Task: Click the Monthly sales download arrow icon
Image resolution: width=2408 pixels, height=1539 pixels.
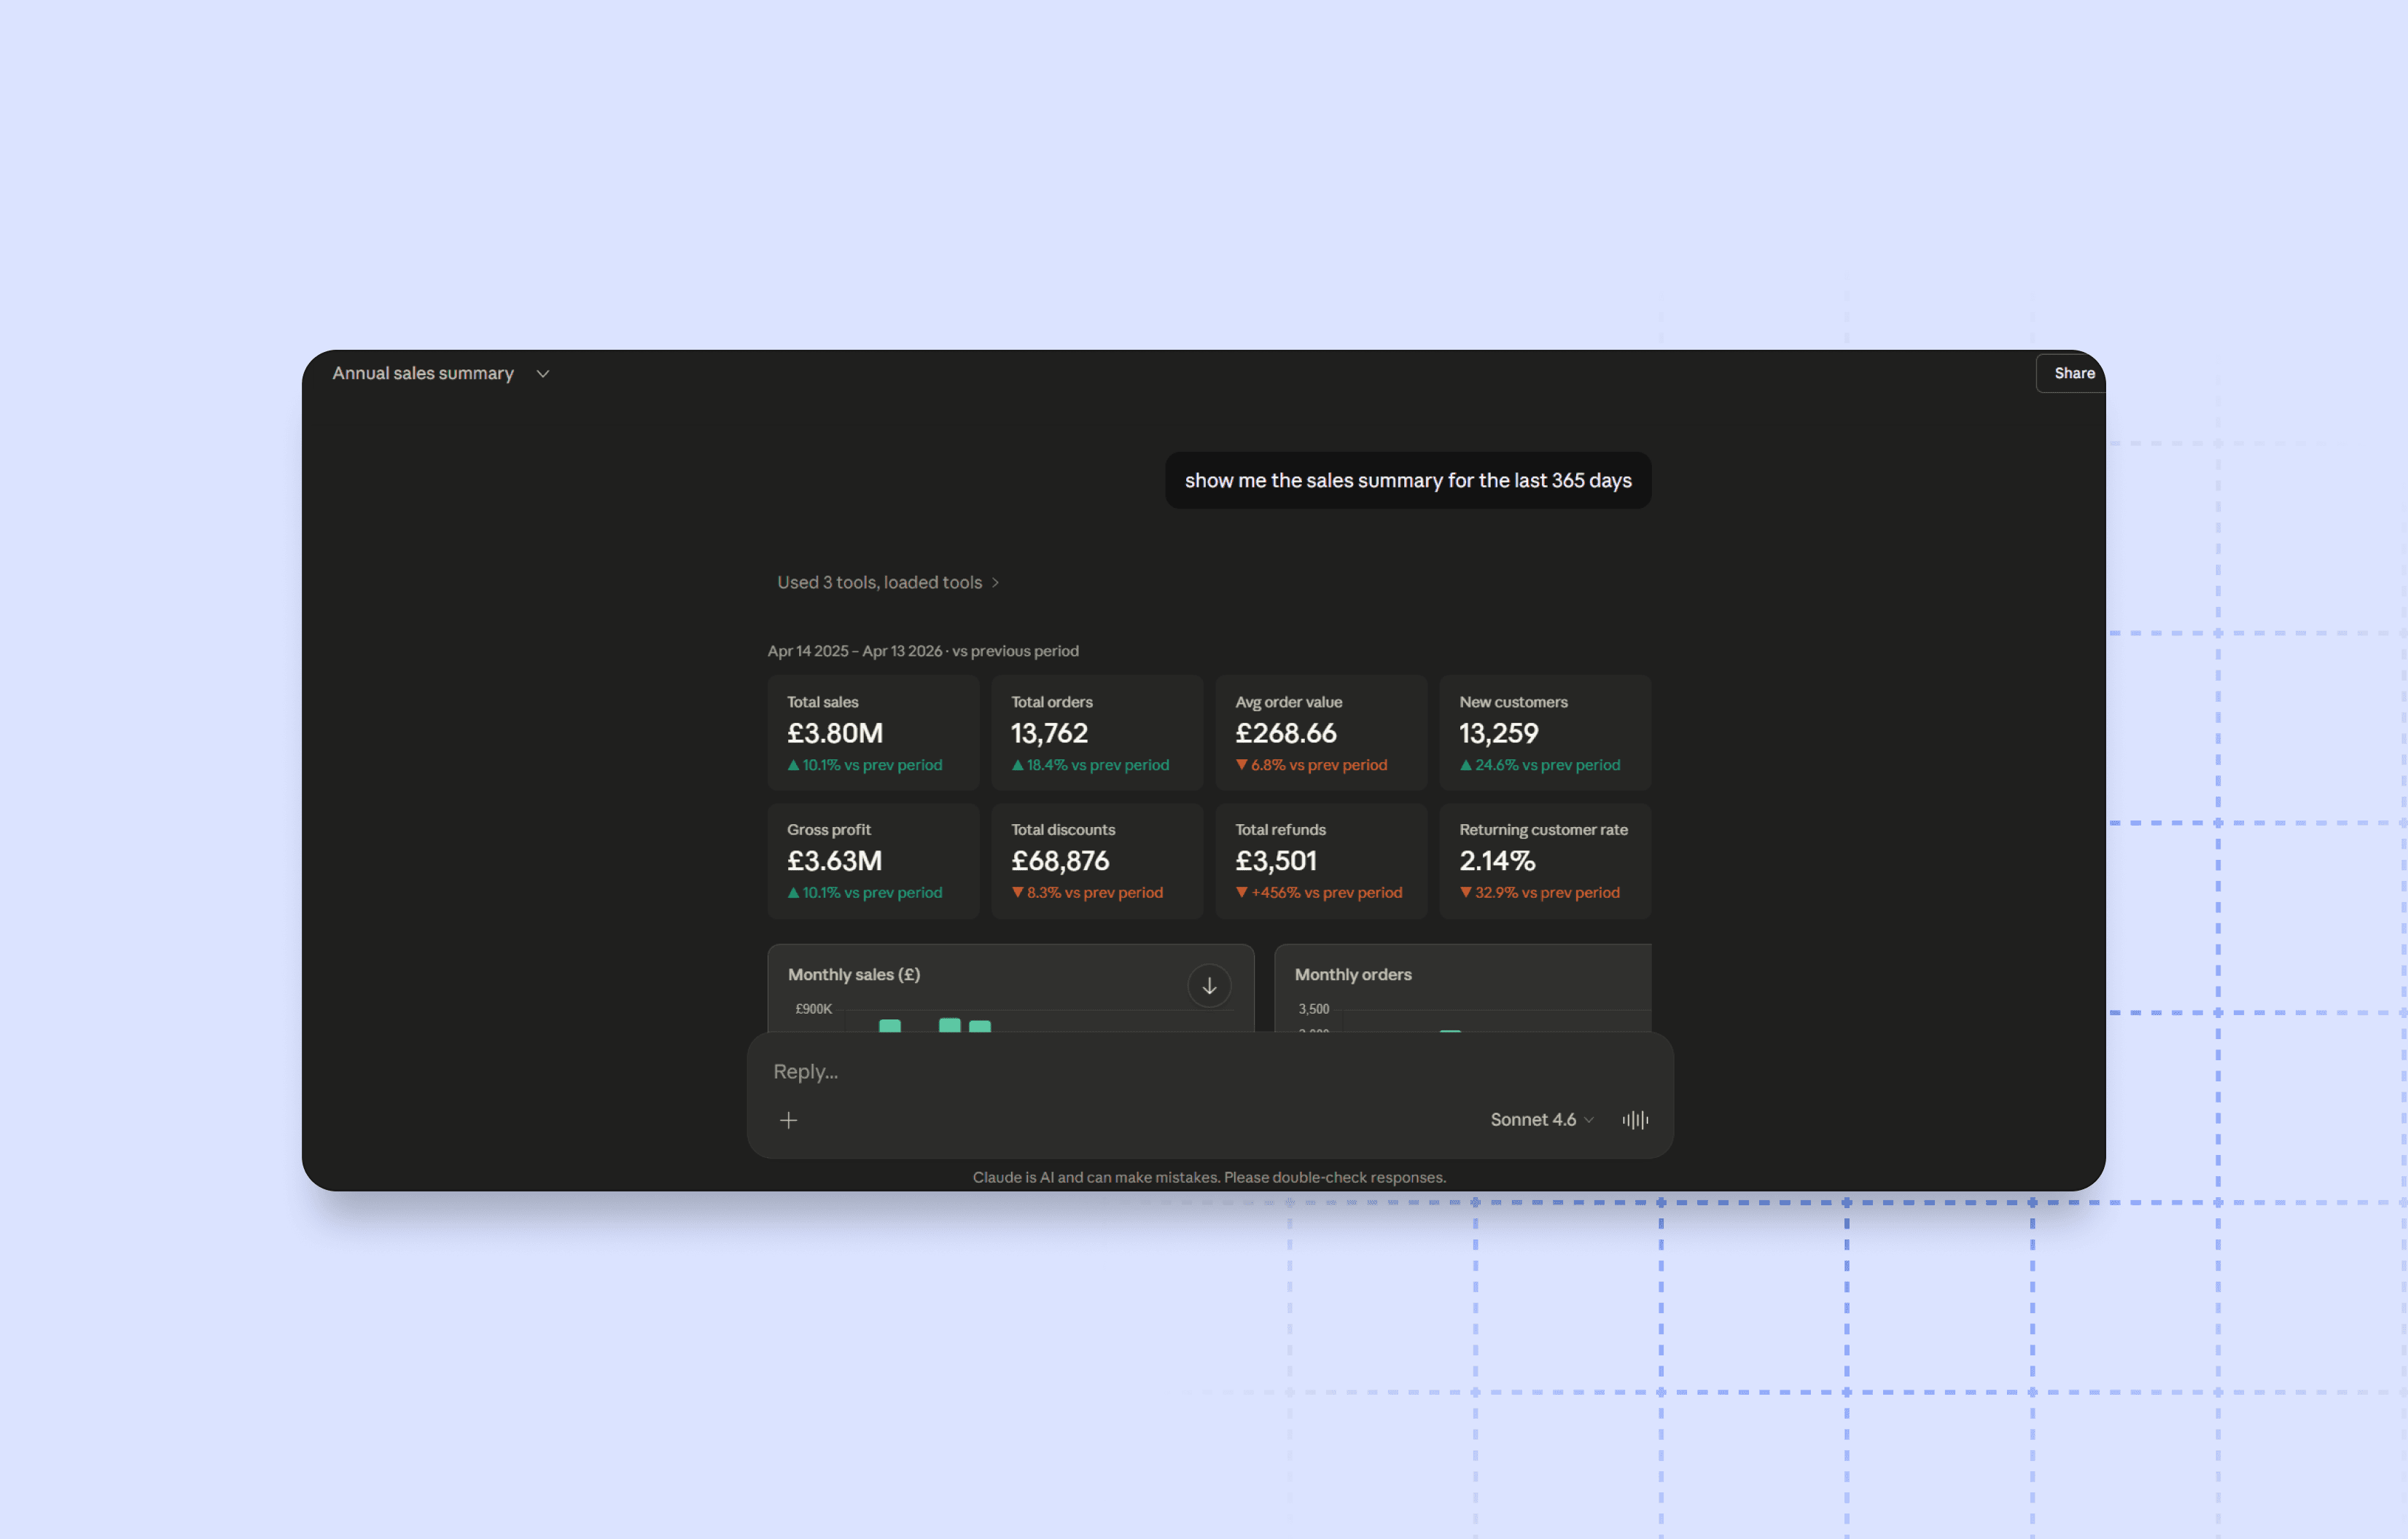Action: (1208, 985)
